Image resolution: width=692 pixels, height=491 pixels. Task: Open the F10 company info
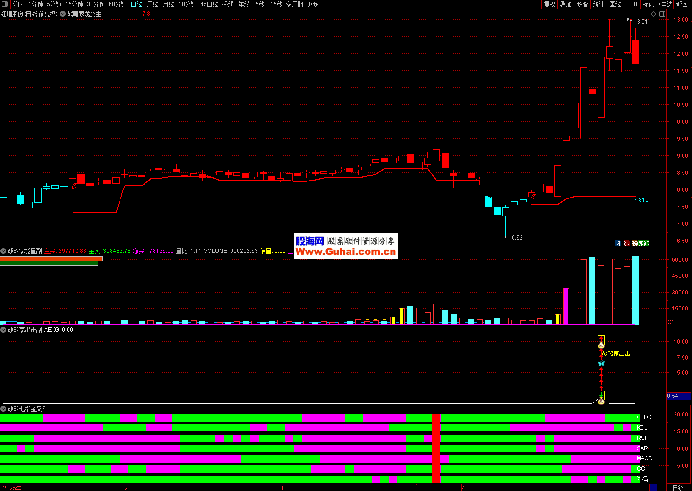(632, 4)
